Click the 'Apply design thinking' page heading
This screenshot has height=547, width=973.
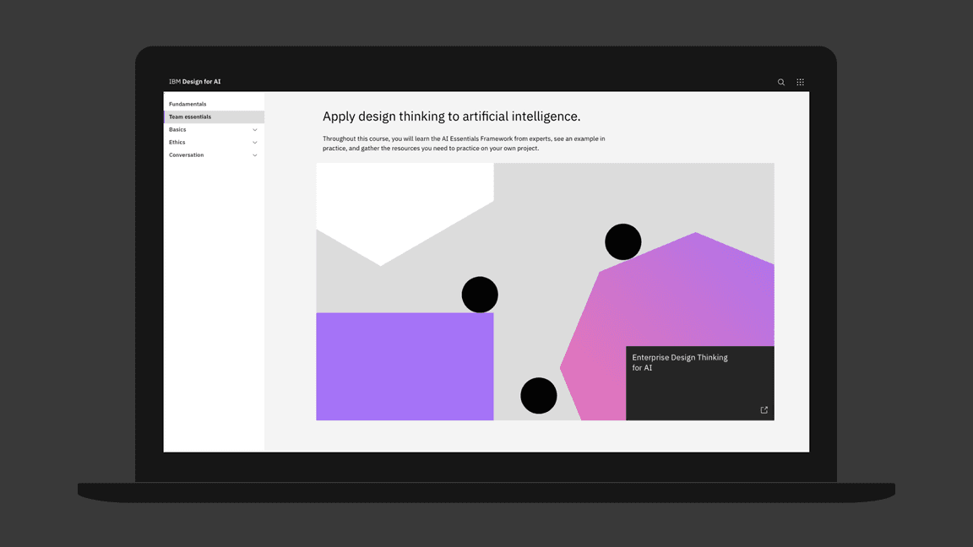(x=451, y=116)
